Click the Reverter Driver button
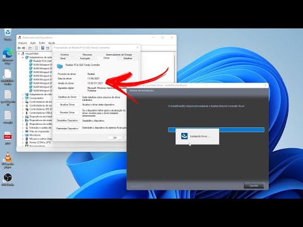The height and width of the screenshot is (227, 303). 68,112
